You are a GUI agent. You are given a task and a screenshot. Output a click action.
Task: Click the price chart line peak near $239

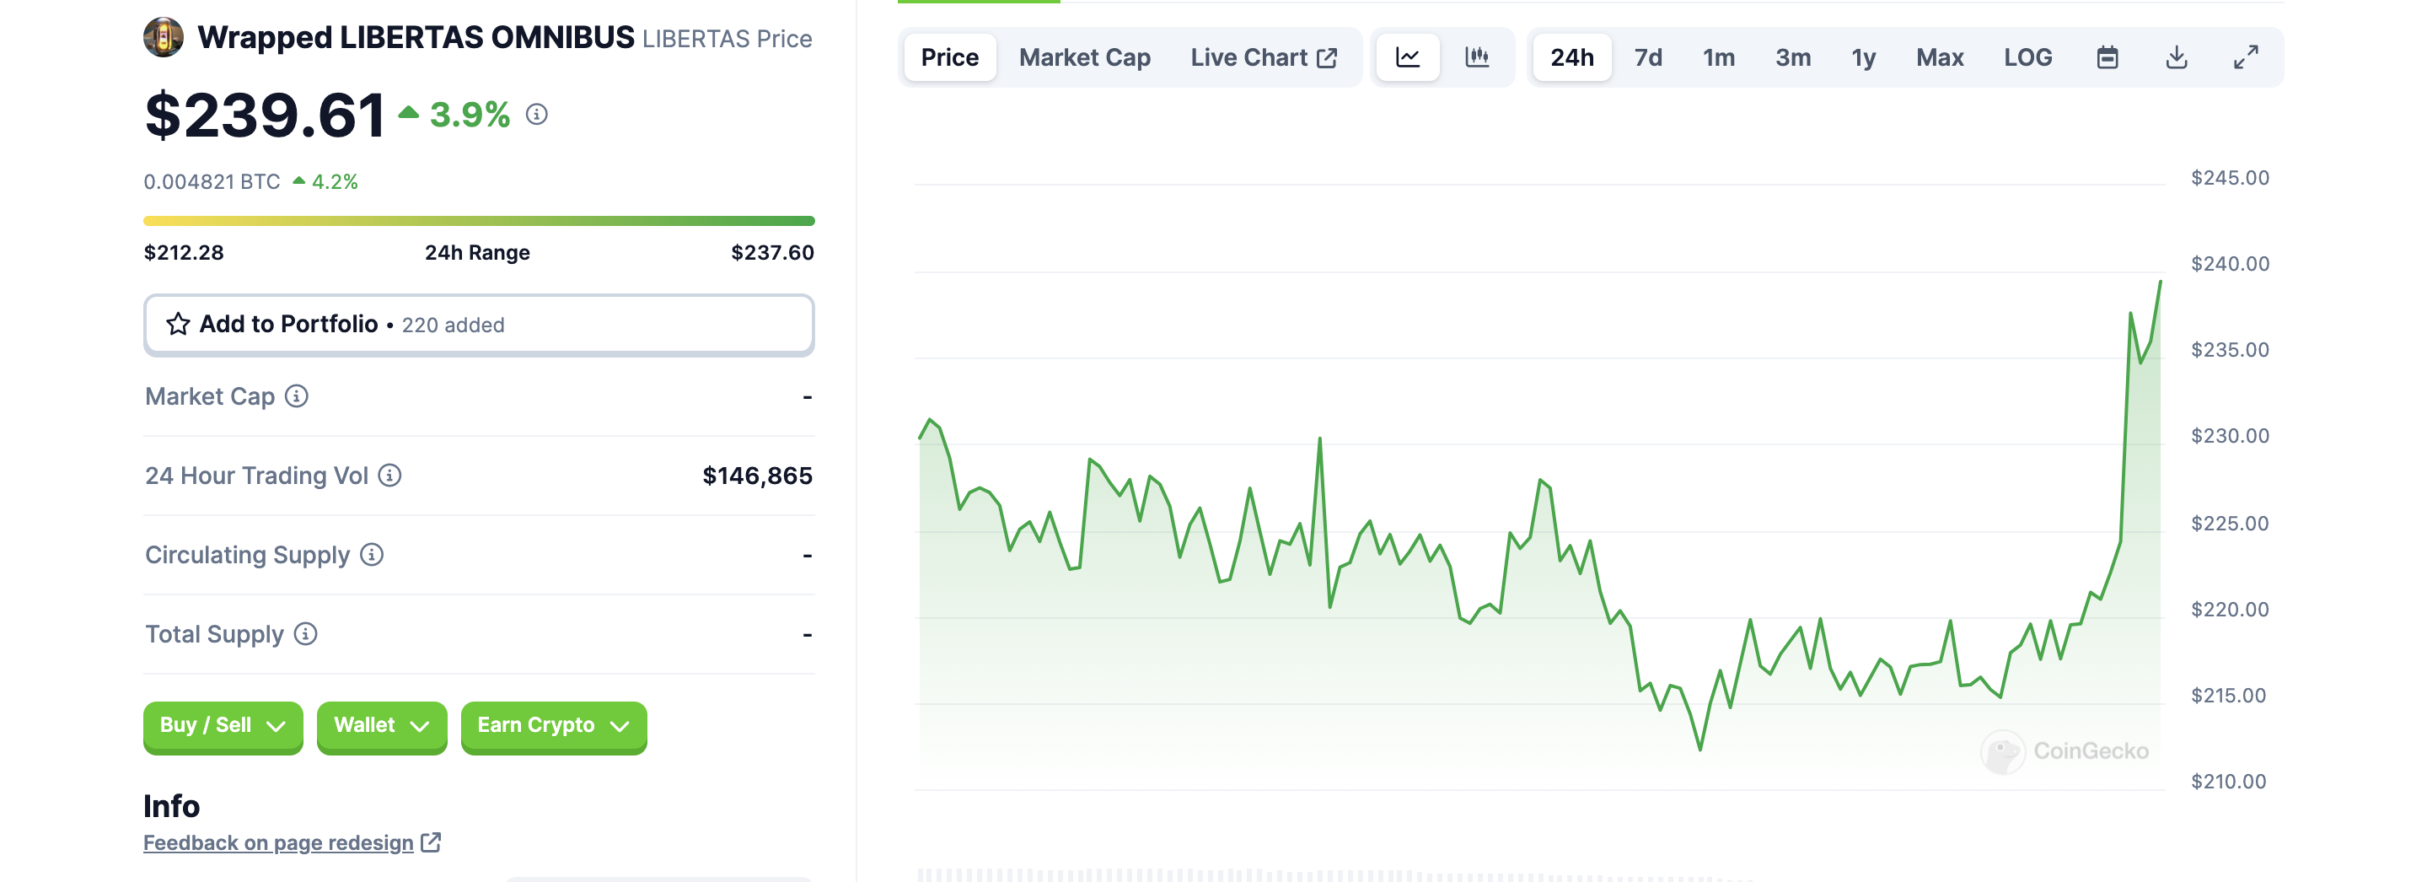click(2160, 282)
